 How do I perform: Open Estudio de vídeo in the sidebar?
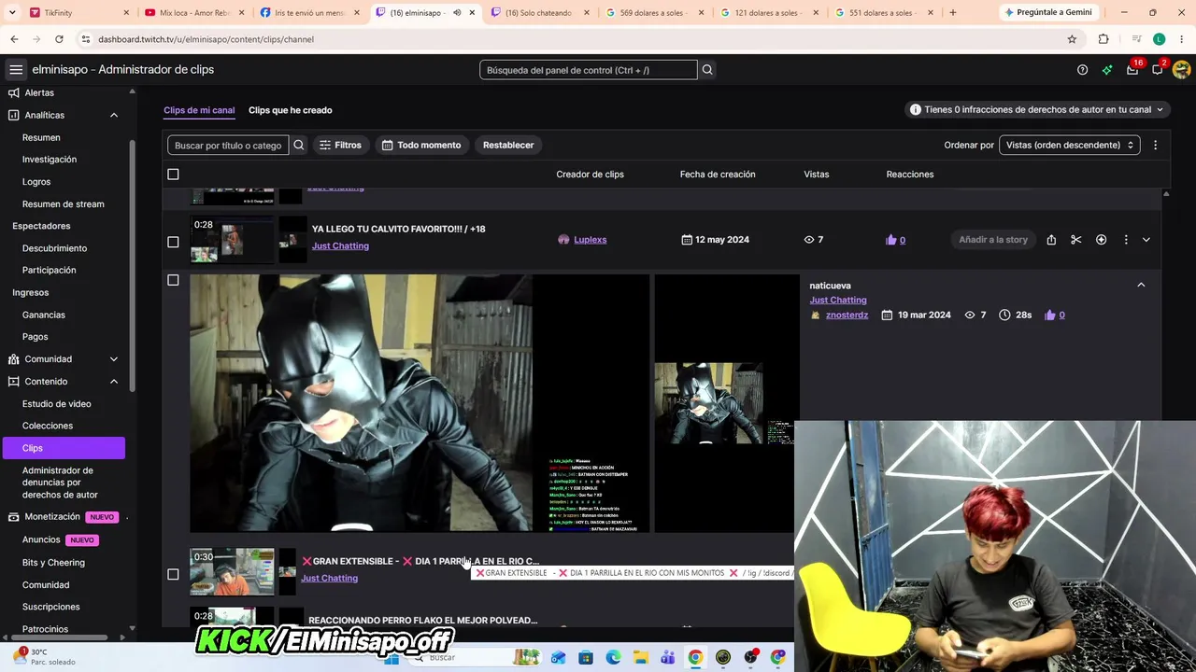pyautogui.click(x=57, y=404)
